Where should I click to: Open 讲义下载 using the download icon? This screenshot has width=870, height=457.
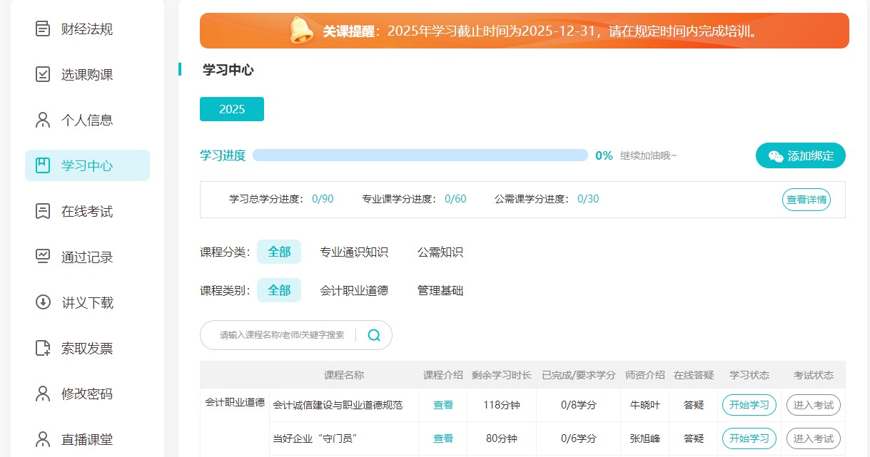click(x=41, y=302)
